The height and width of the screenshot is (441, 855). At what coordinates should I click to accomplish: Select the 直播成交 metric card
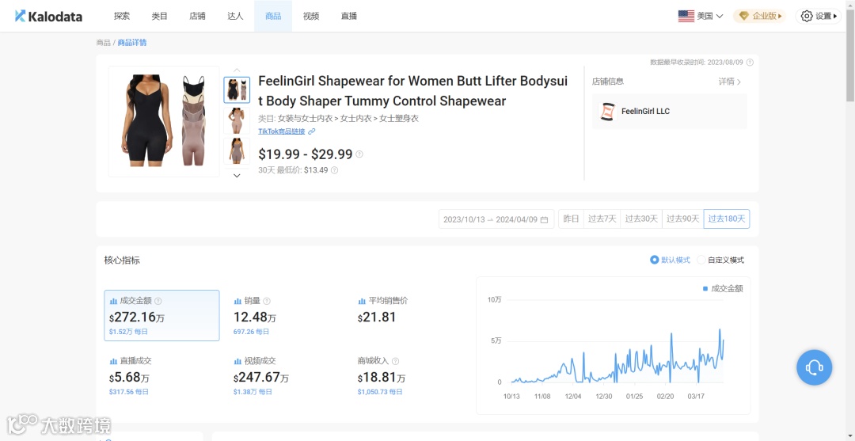click(162, 375)
